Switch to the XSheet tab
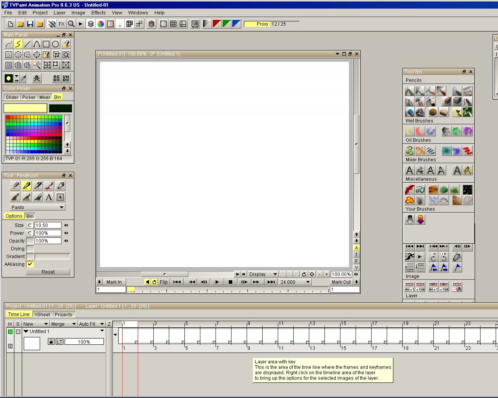The height and width of the screenshot is (398, 498). [x=42, y=315]
